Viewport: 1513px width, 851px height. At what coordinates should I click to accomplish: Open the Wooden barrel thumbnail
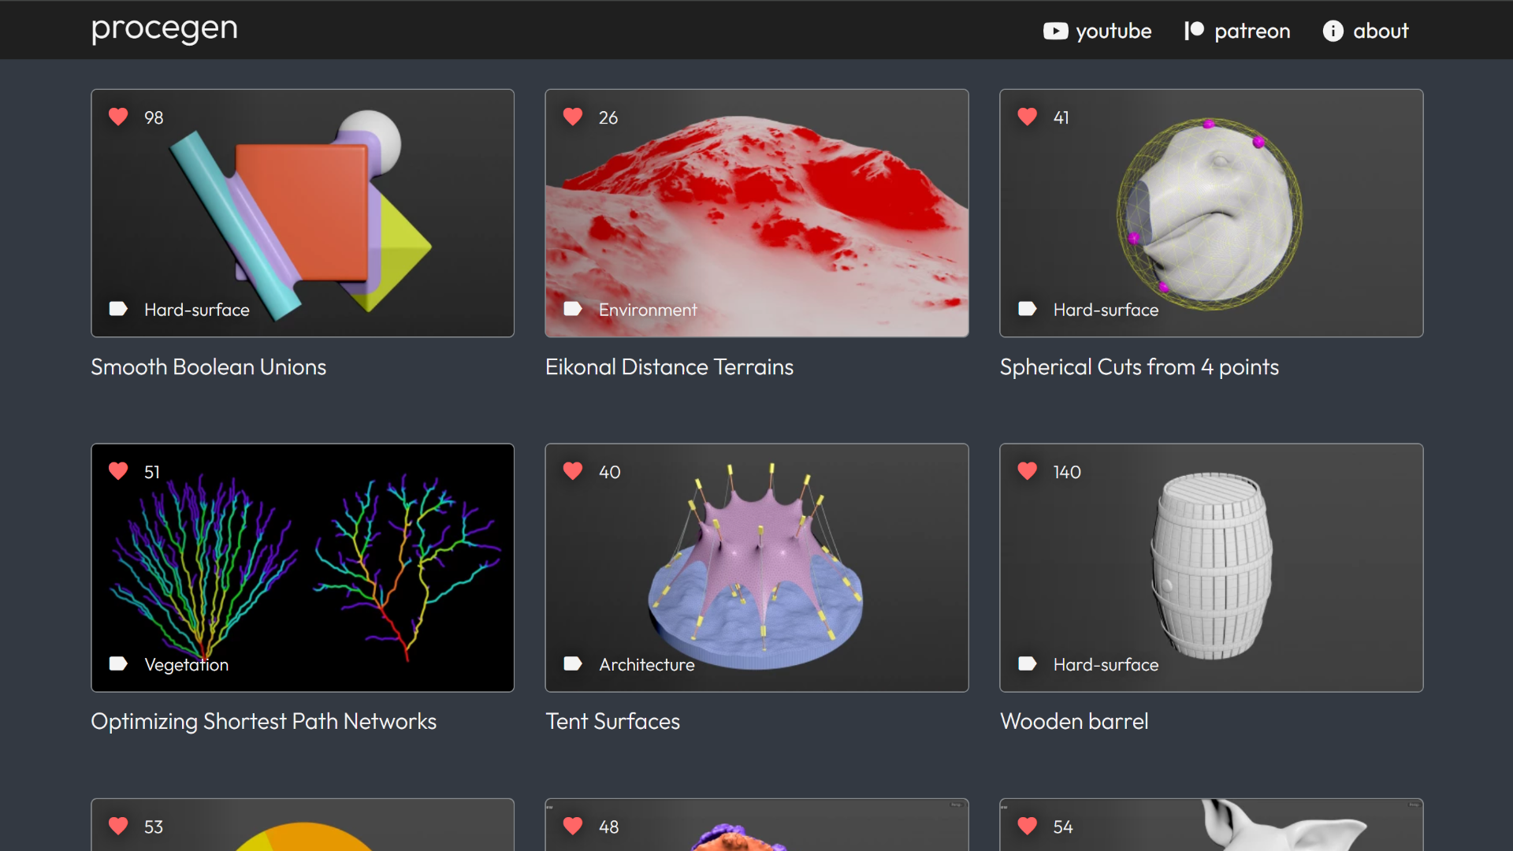tap(1211, 566)
